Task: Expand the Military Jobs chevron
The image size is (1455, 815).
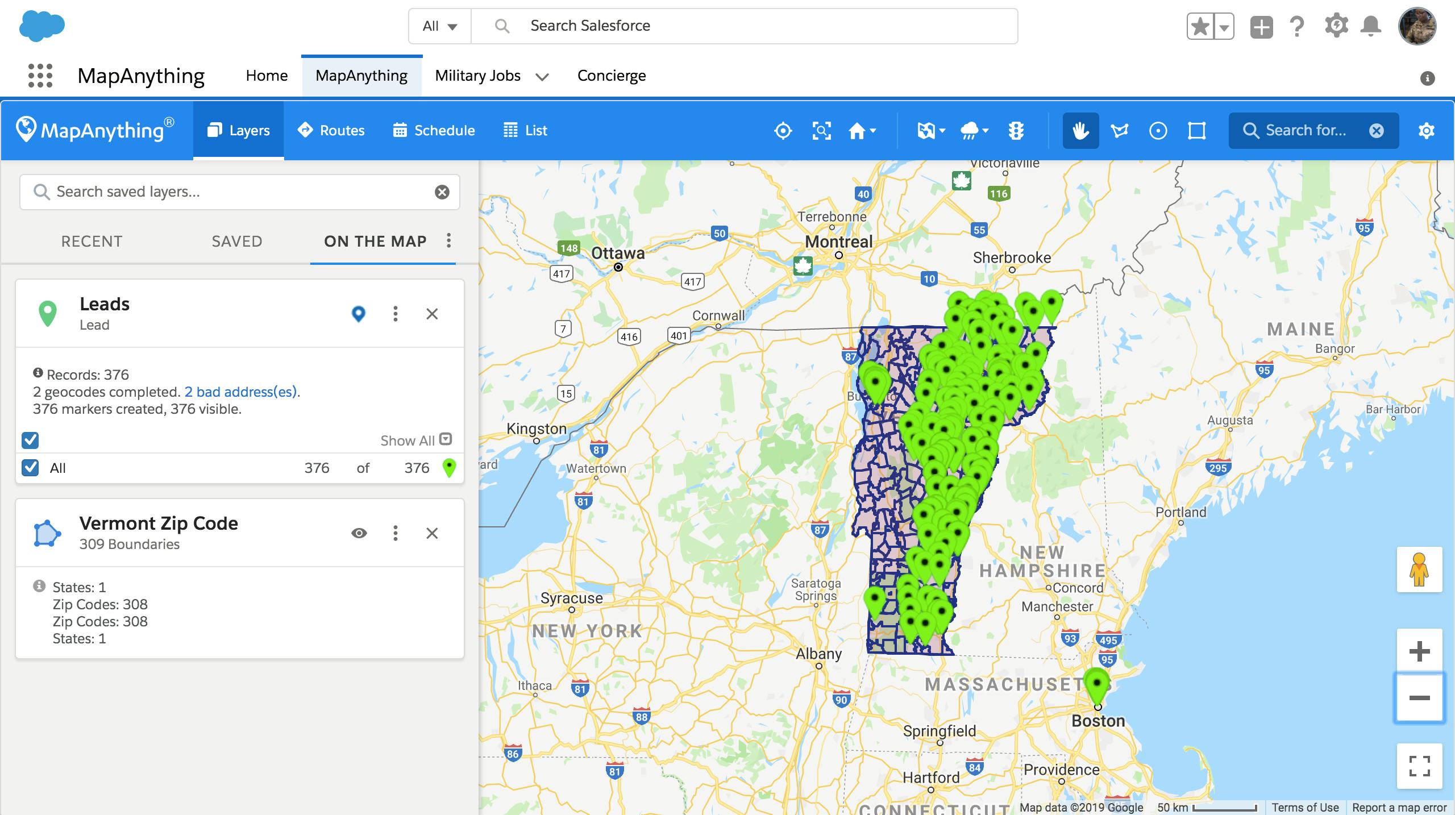Action: 542,77
